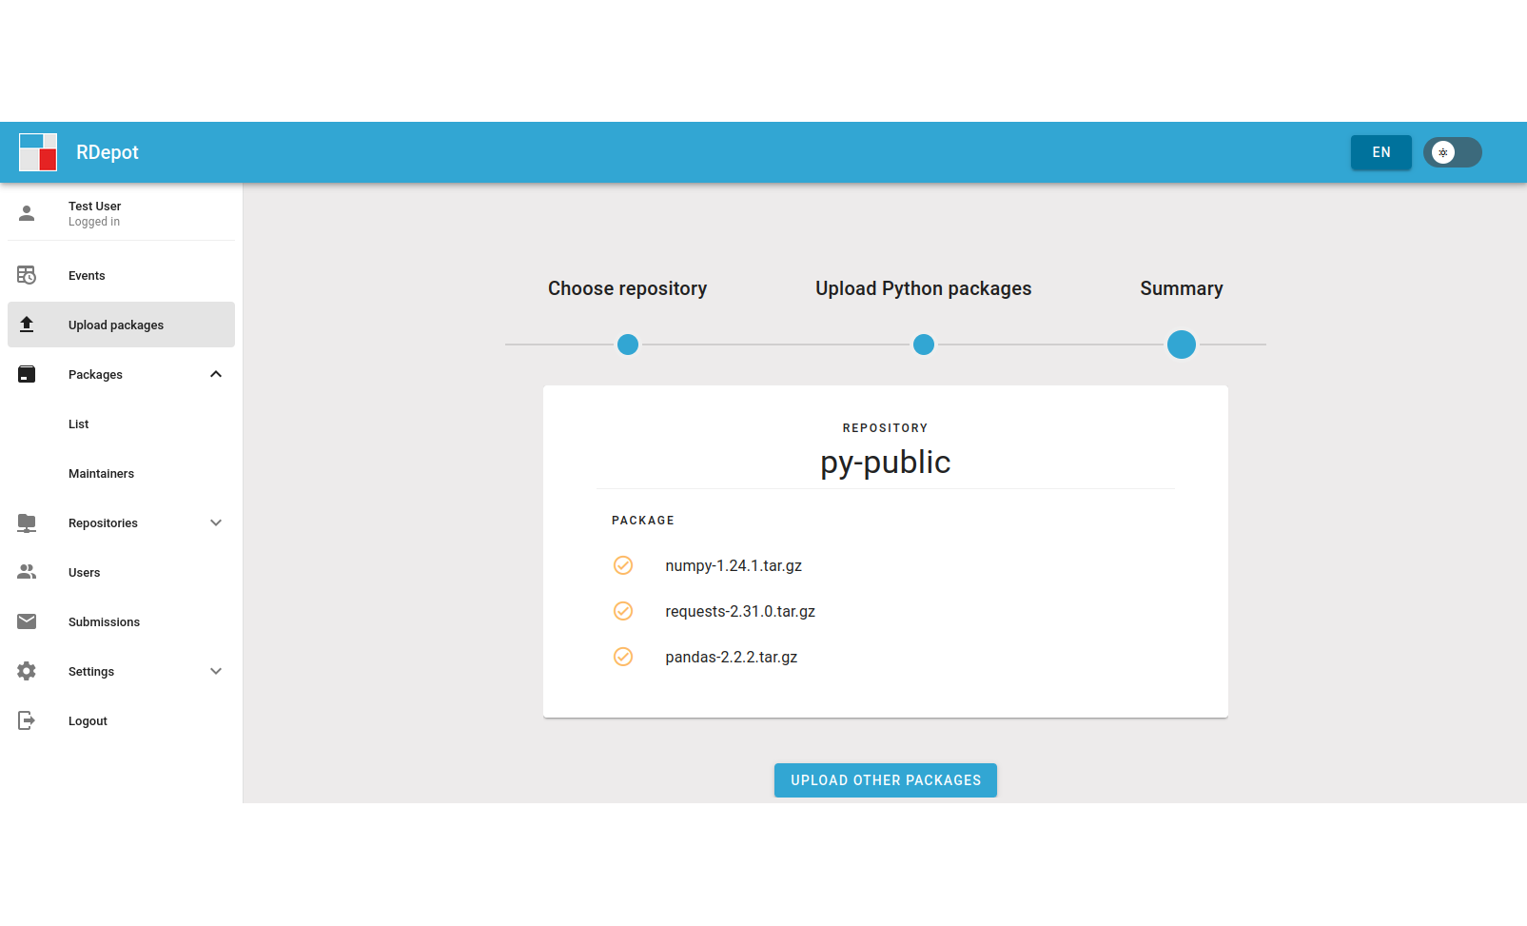Image resolution: width=1527 pixels, height=926 pixels.
Task: Go to Users in the sidebar
Action: pos(121,572)
